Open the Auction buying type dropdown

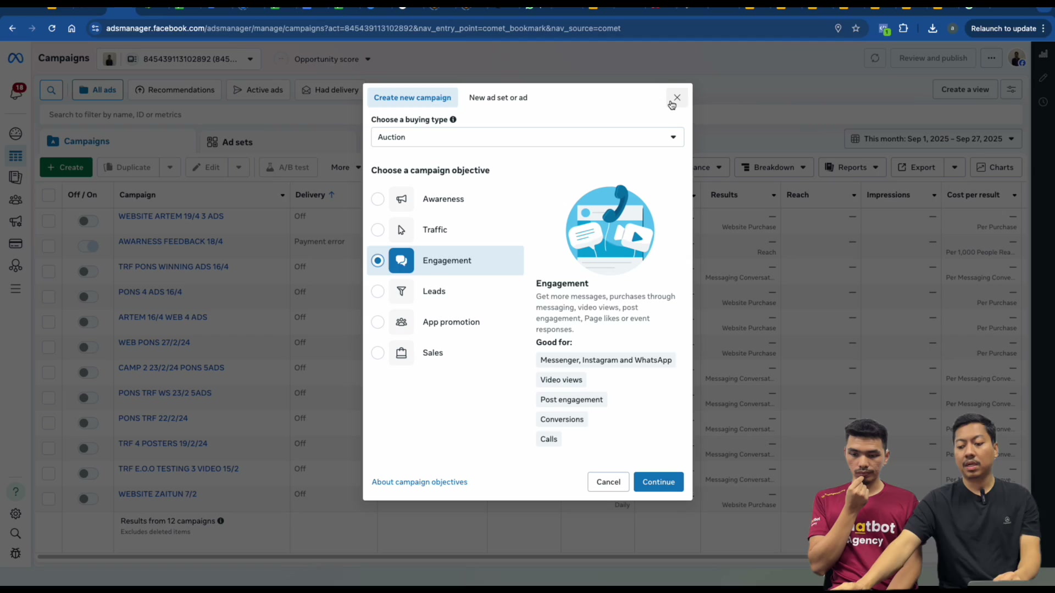(527, 137)
